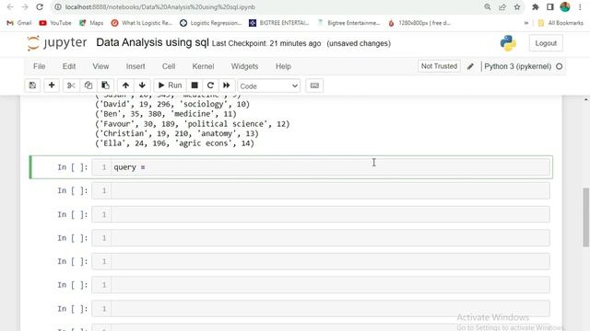Open the Help menu
590x331 pixels.
point(283,66)
